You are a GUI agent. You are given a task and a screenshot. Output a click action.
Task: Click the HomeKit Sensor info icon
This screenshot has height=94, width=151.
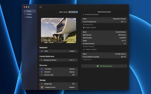click(x=84, y=28)
